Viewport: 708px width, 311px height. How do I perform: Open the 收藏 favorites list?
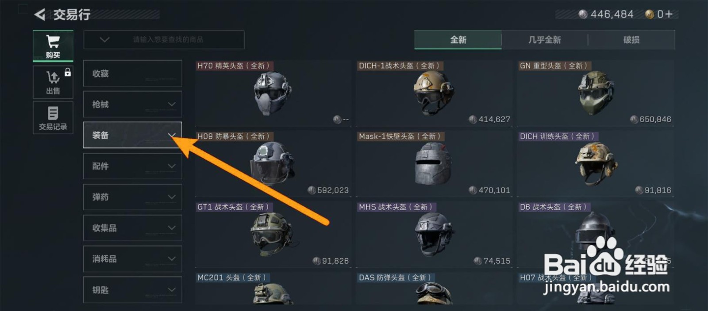pos(132,73)
